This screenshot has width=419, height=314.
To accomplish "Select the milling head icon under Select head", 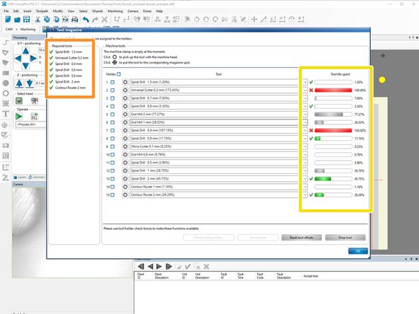I will (x=19, y=101).
